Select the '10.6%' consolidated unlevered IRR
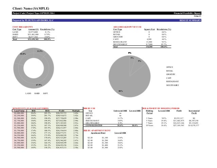The image size is (217, 168). point(120,125)
